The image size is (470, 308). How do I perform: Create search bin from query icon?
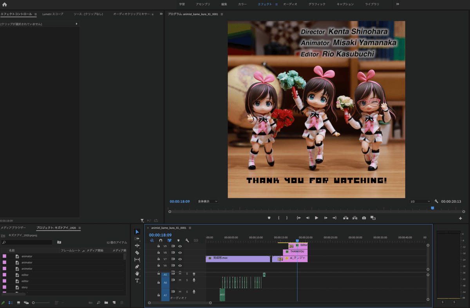tap(59, 242)
